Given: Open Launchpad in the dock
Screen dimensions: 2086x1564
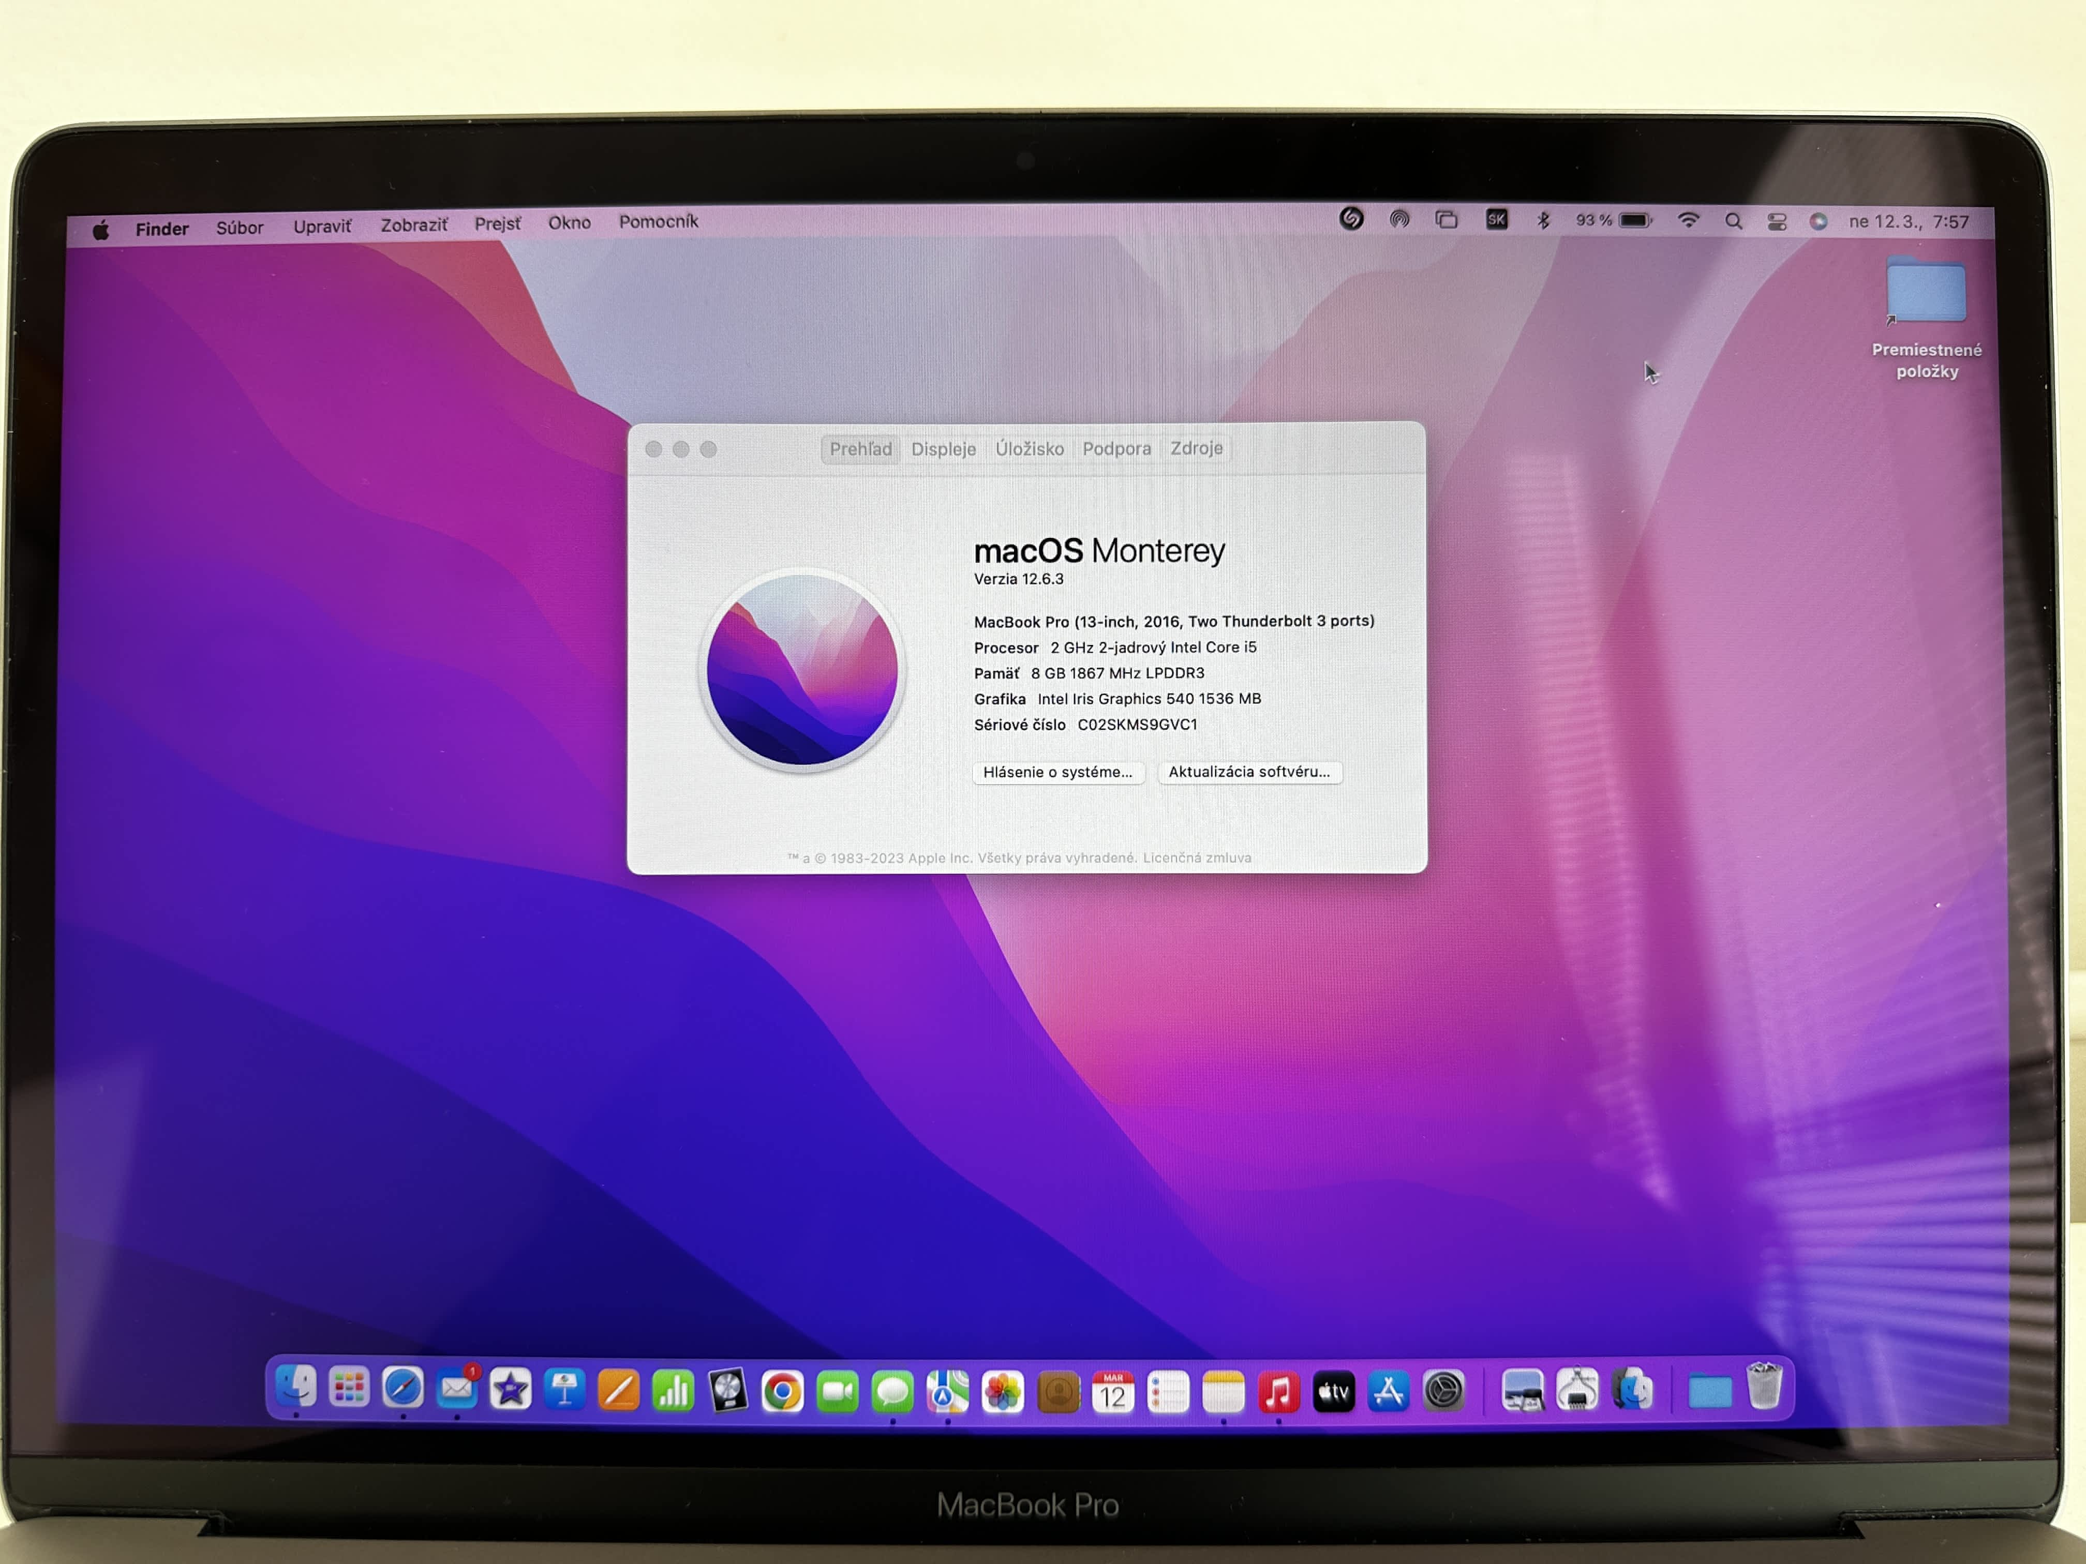Looking at the screenshot, I should pyautogui.click(x=349, y=1388).
